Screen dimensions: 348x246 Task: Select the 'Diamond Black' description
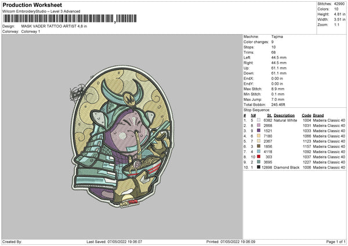[287, 168]
